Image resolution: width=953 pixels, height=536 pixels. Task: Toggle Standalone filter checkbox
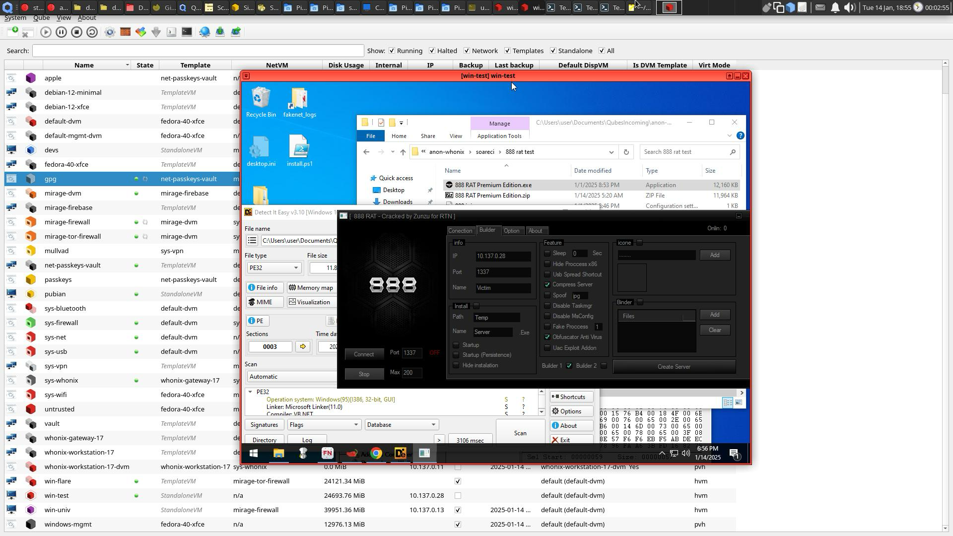click(x=553, y=51)
